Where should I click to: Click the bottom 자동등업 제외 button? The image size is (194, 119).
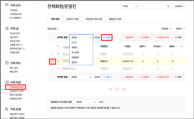click(162, 77)
